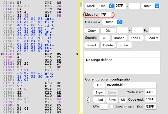This screenshot has height=114, width=168.
Task: Enable the Save on exit checkbox
Action: [x=112, y=107]
